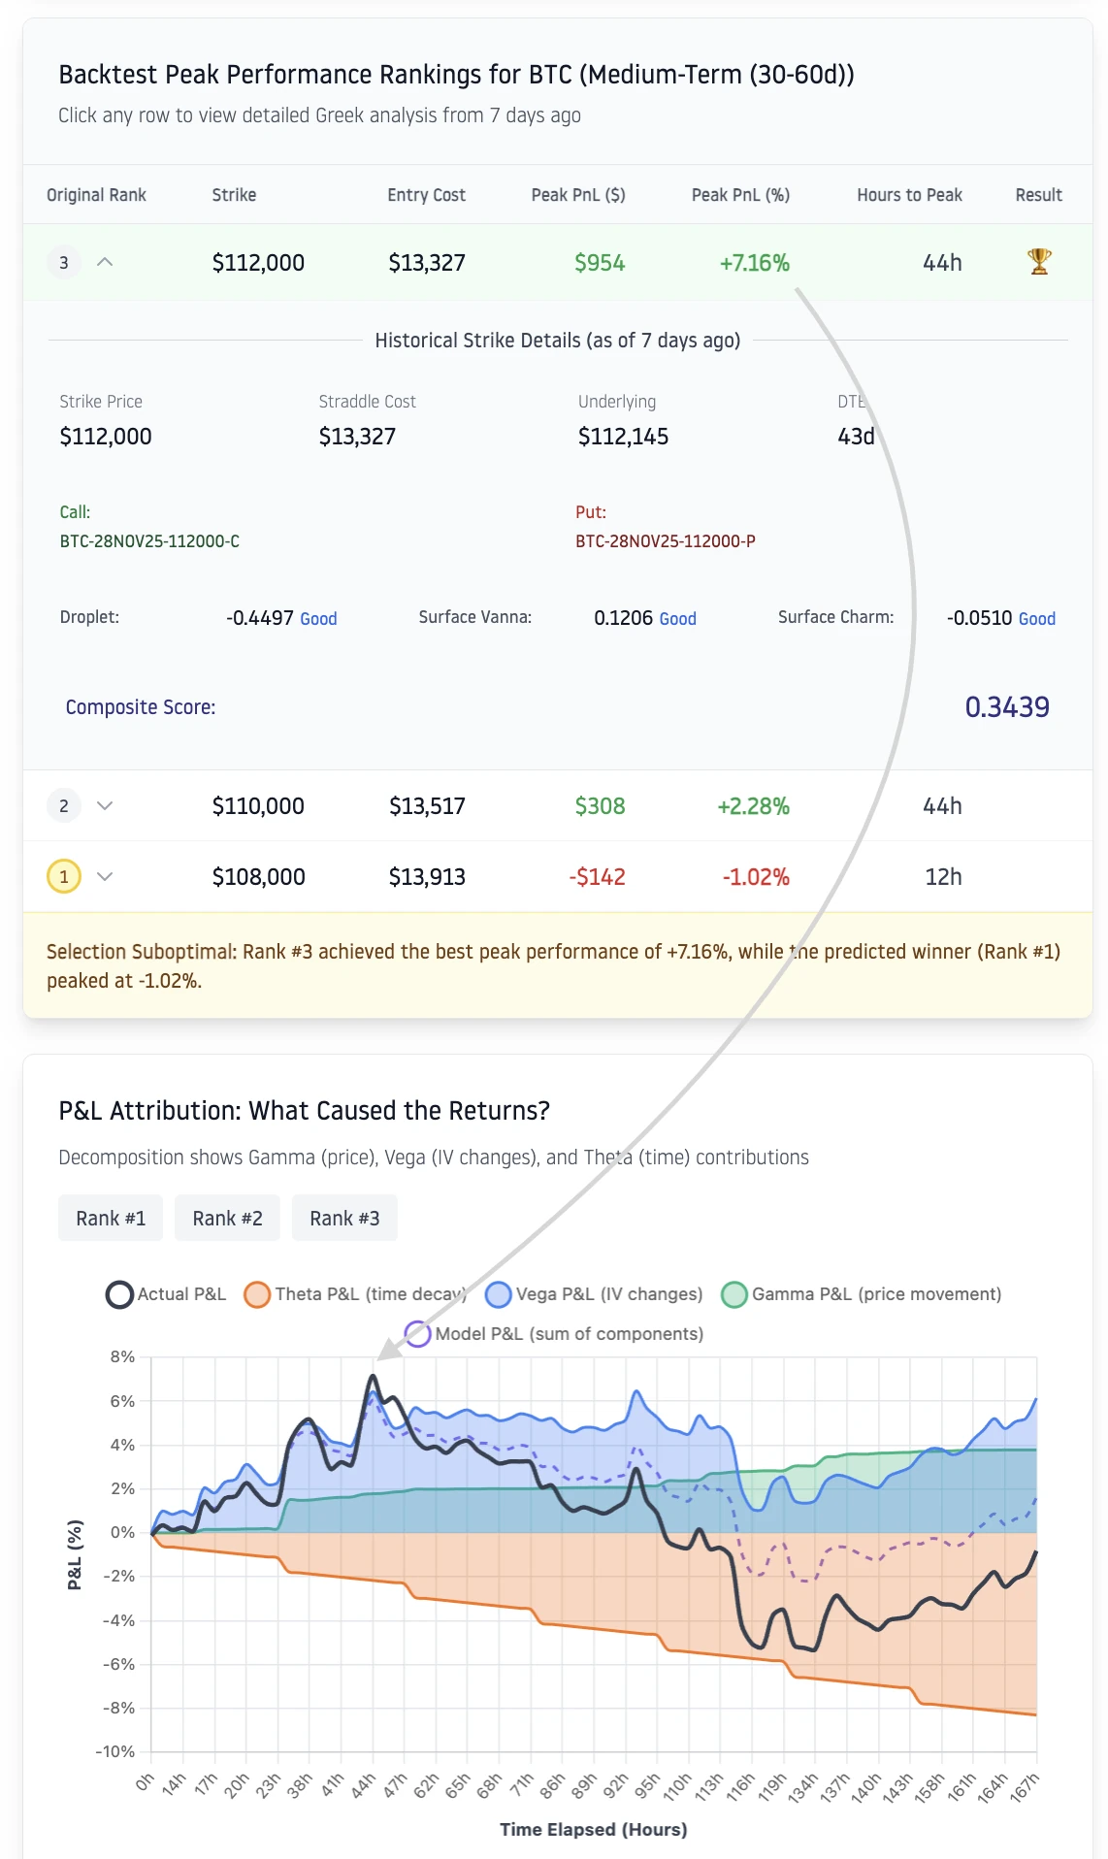Switch to the Rank #1 attribution tab
This screenshot has width=1108, height=1859.
110,1218
